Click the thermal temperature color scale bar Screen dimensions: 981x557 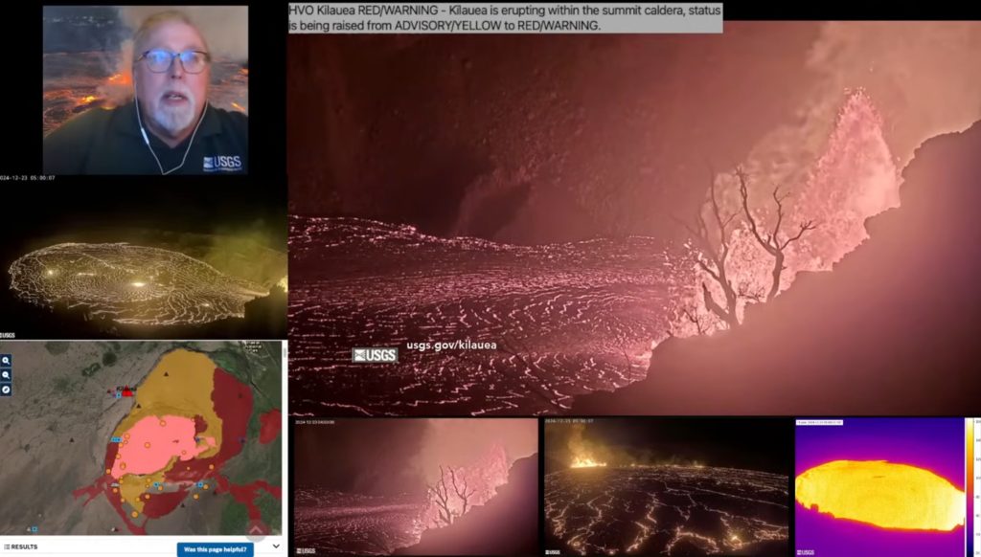(x=971, y=487)
